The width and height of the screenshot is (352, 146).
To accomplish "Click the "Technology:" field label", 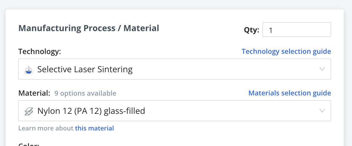I will pyautogui.click(x=40, y=51).
